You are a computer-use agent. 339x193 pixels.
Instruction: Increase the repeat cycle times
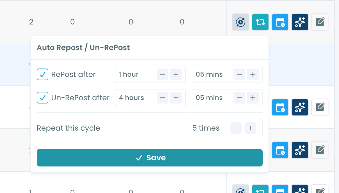click(x=250, y=128)
